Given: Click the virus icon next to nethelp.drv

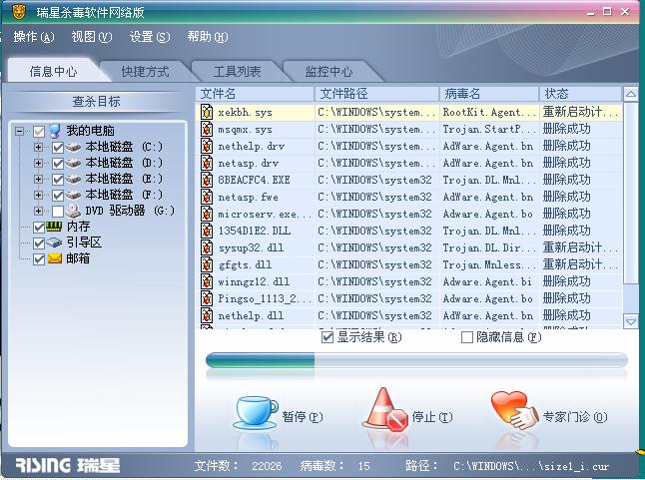Looking at the screenshot, I should (207, 146).
